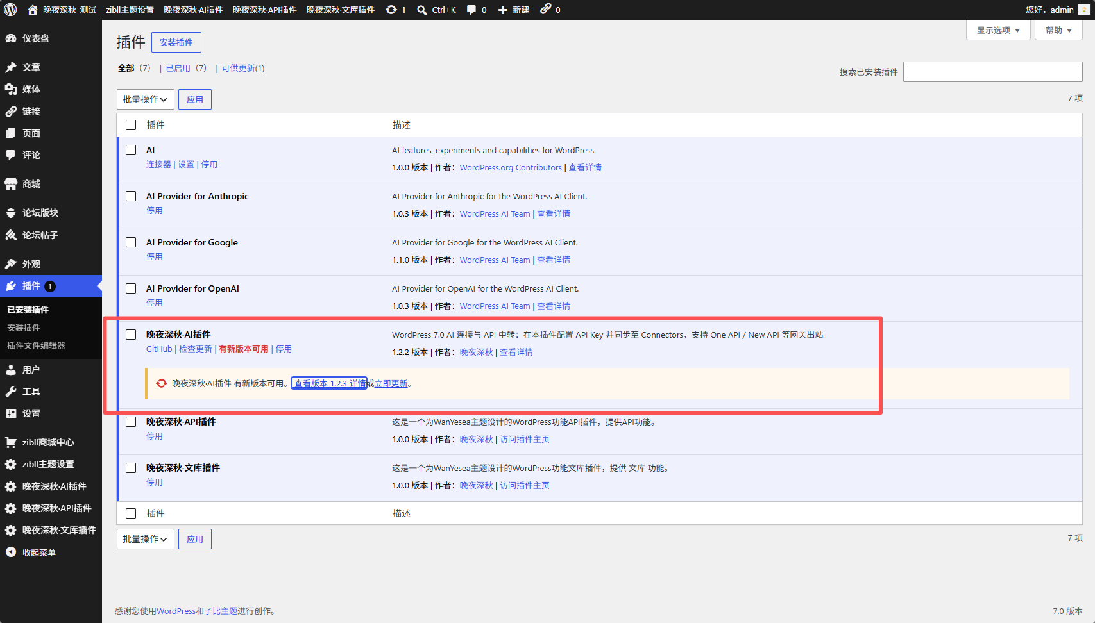Open 查看版本 1.2.3 详情 link

pyautogui.click(x=330, y=383)
